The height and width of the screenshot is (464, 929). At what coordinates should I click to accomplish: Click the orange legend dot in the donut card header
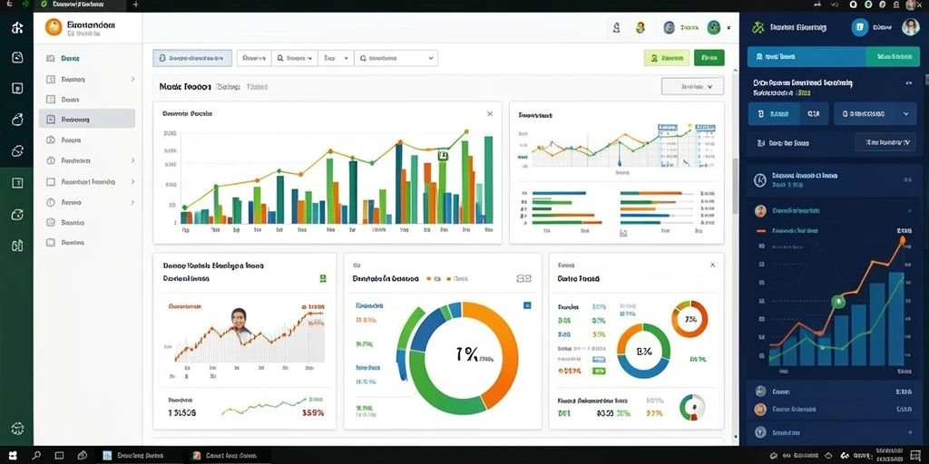click(448, 278)
